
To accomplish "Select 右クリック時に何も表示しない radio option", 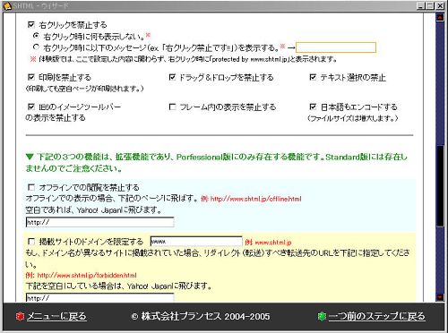I will (x=36, y=36).
